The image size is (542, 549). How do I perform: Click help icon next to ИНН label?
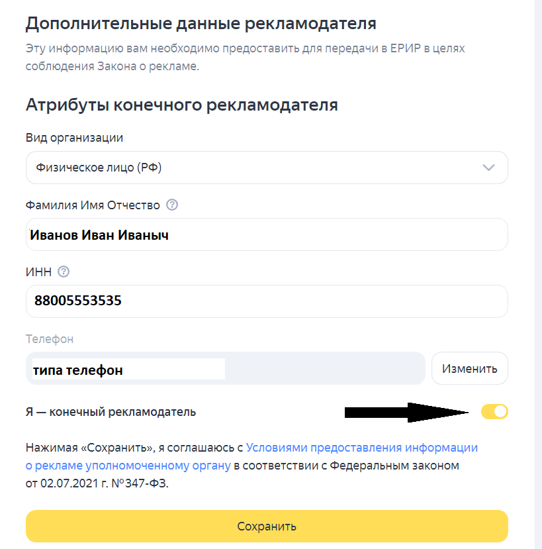[x=64, y=272]
